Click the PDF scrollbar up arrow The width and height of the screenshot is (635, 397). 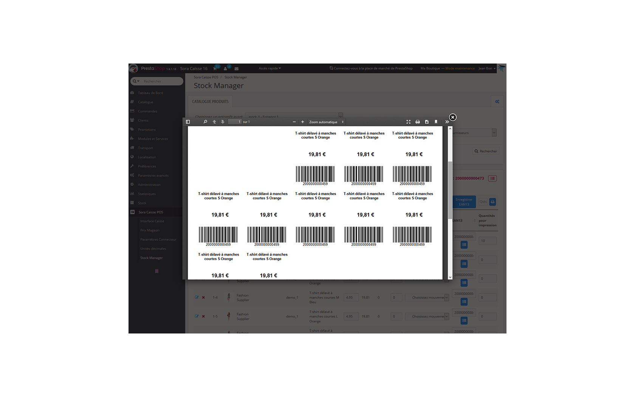tap(450, 129)
